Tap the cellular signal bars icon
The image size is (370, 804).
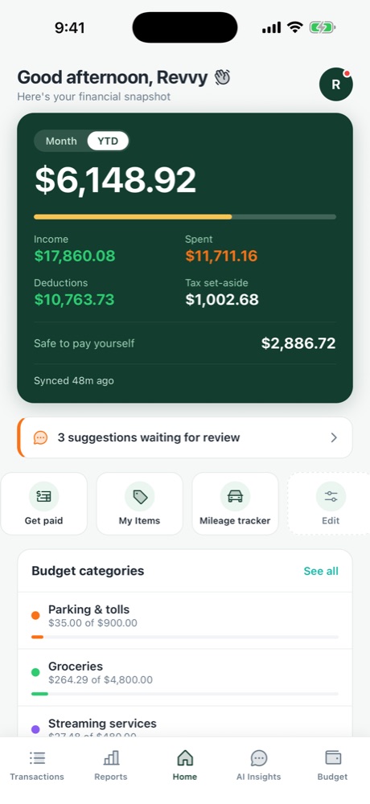[272, 27]
